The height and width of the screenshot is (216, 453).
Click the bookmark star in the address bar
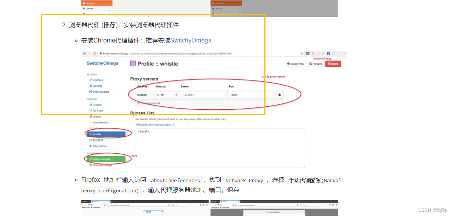(x=302, y=54)
